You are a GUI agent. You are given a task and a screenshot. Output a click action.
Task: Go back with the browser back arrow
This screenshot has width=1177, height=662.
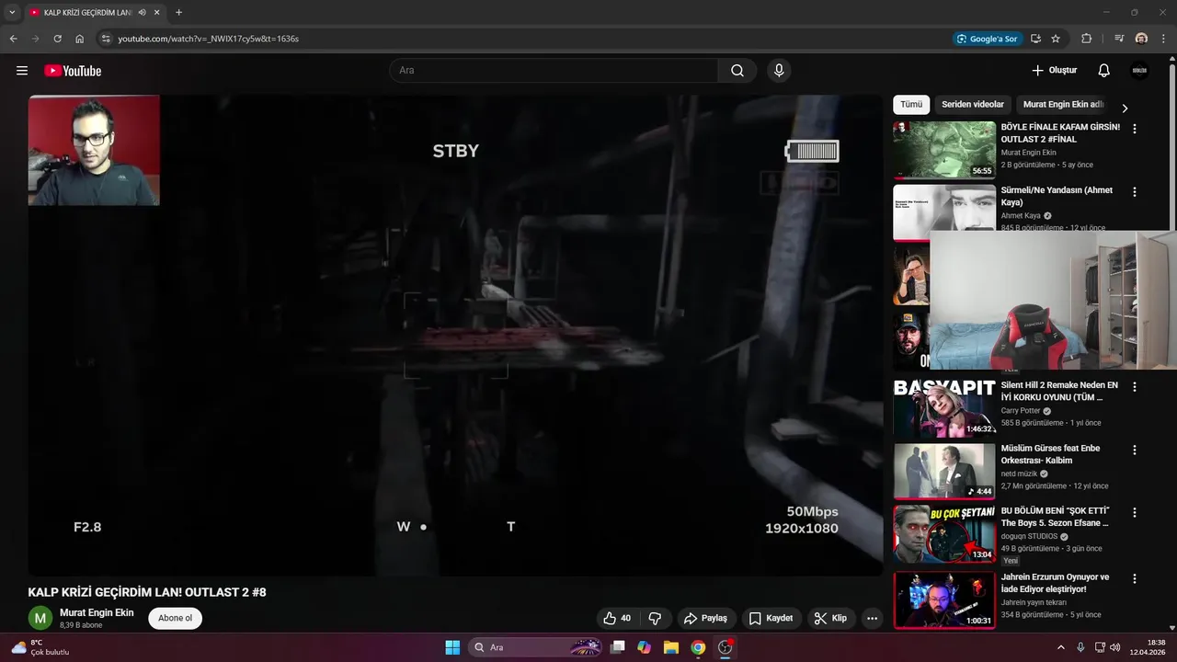pyautogui.click(x=13, y=39)
